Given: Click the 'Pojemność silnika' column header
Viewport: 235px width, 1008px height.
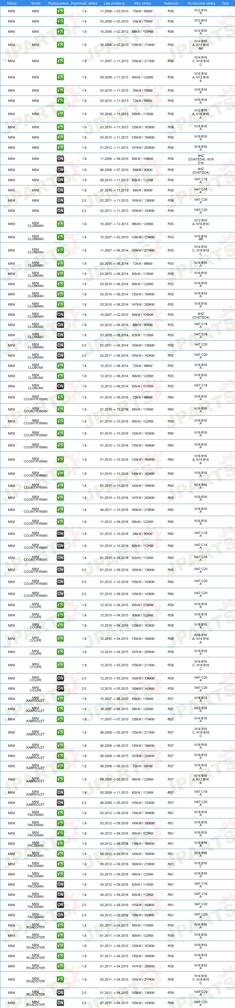Looking at the screenshot, I should pos(84,3).
